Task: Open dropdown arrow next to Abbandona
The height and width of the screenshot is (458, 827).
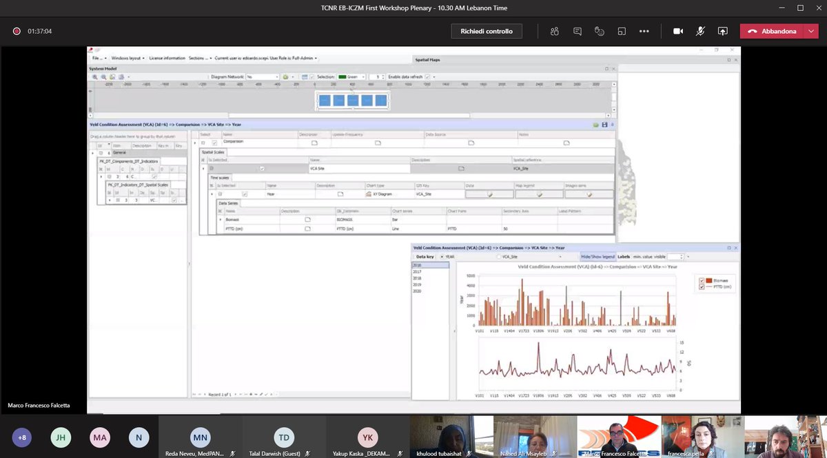Action: [x=810, y=31]
